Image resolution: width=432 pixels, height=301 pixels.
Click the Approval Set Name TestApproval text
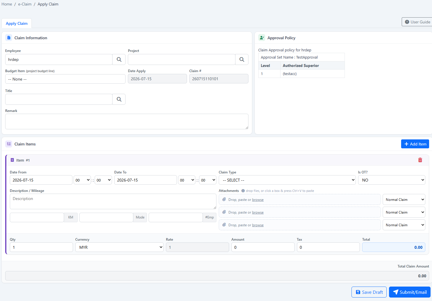[289, 57]
